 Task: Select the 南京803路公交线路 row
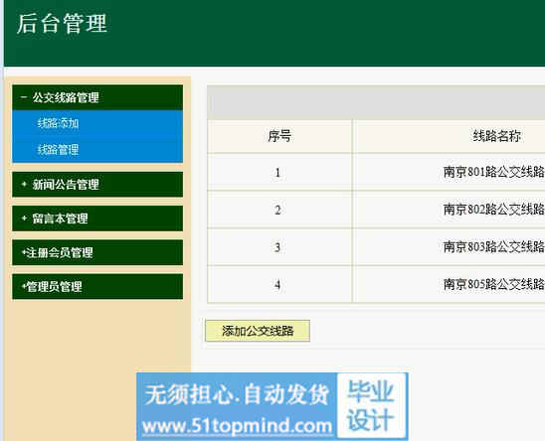click(x=376, y=247)
